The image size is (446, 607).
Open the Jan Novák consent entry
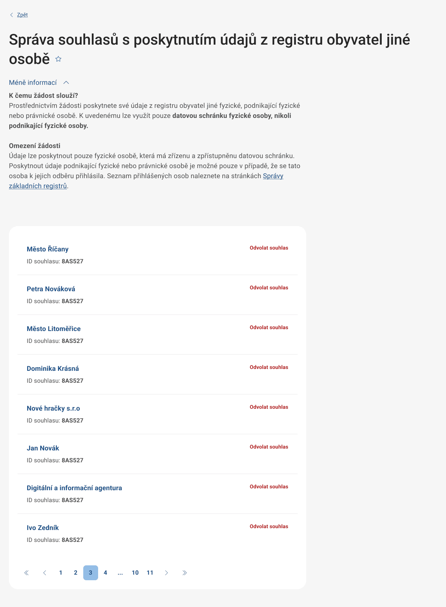[x=43, y=448]
